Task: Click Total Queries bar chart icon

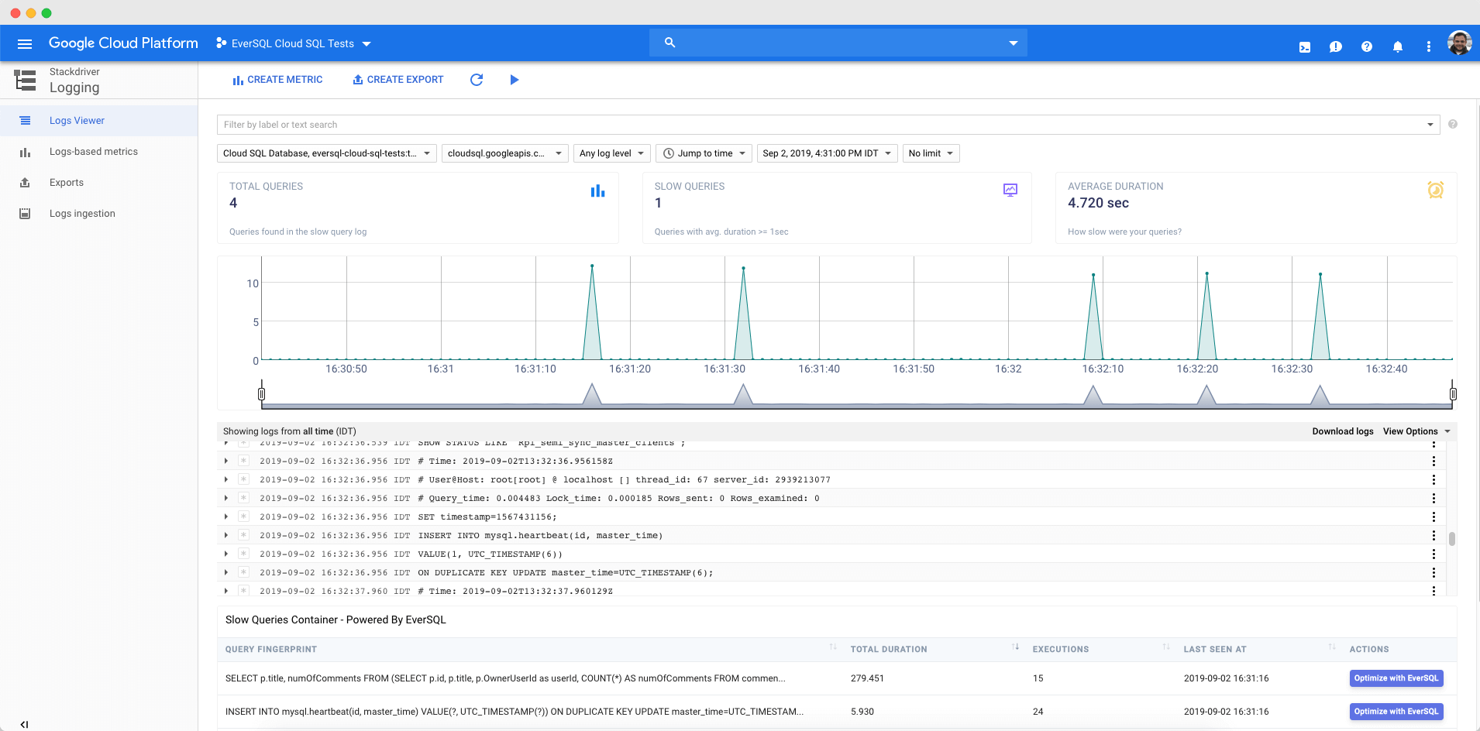Action: coord(597,190)
